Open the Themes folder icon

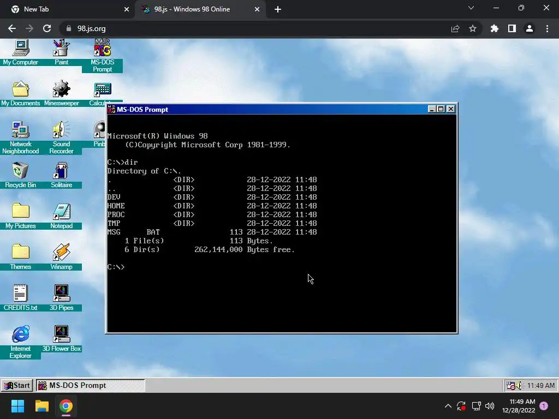(x=20, y=257)
